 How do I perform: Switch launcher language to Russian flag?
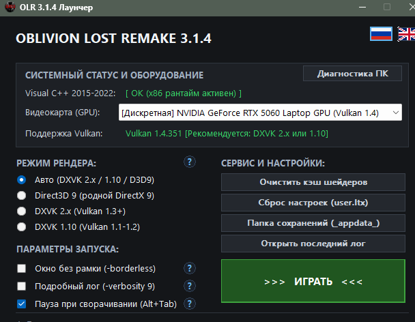[x=381, y=34]
